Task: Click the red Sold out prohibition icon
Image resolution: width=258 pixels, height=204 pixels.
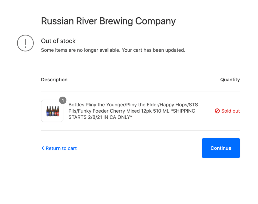Action: click(217, 111)
